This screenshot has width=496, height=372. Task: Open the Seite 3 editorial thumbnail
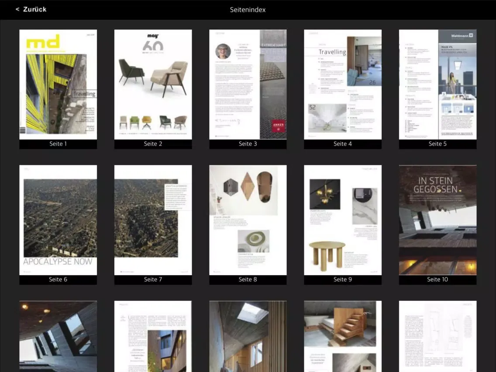click(248, 84)
